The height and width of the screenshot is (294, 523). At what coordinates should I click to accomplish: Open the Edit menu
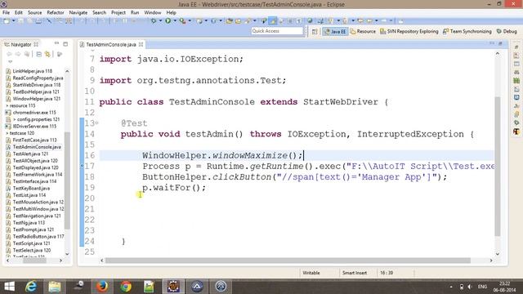point(18,12)
